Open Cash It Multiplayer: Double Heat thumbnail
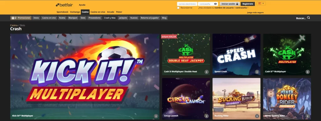Image resolution: width=321 pixels, height=121 pixels. tap(186, 55)
